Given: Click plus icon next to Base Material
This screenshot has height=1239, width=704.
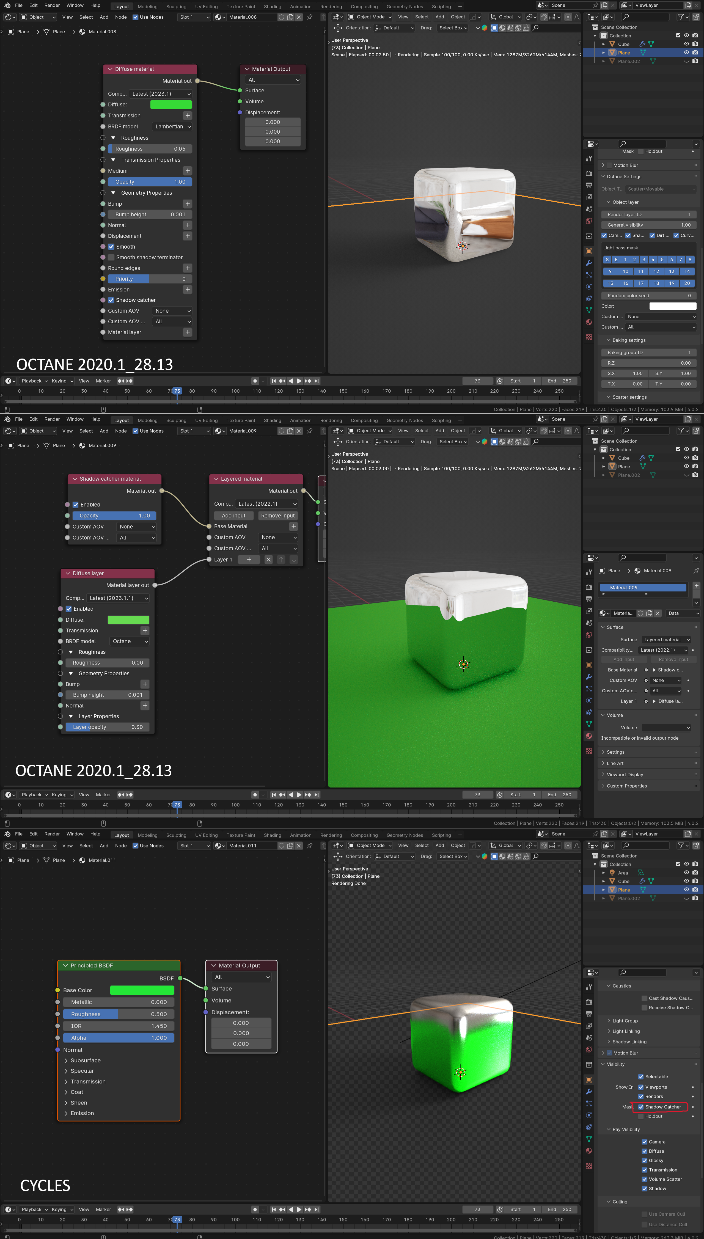Looking at the screenshot, I should 293,527.
